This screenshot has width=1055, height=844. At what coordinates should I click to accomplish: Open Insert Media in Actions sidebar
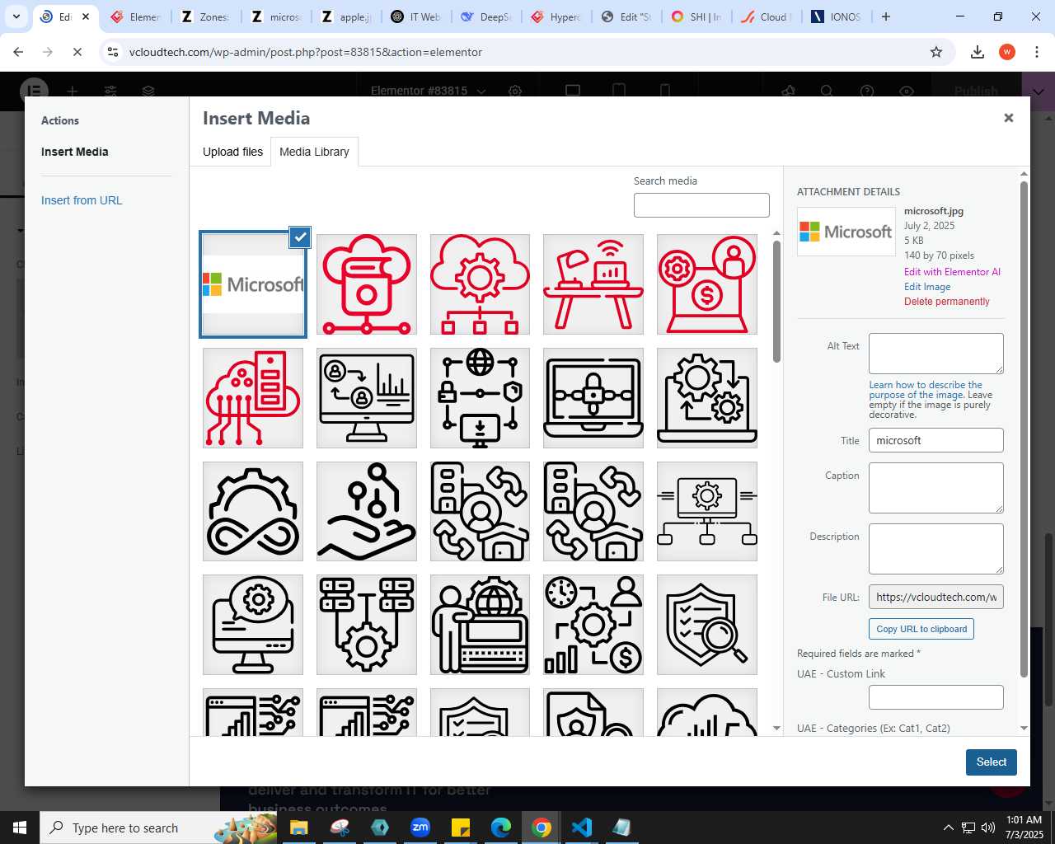tap(75, 152)
